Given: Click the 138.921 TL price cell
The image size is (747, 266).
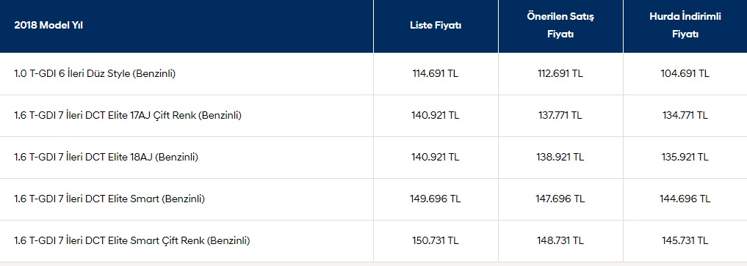Looking at the screenshot, I should 560,158.
